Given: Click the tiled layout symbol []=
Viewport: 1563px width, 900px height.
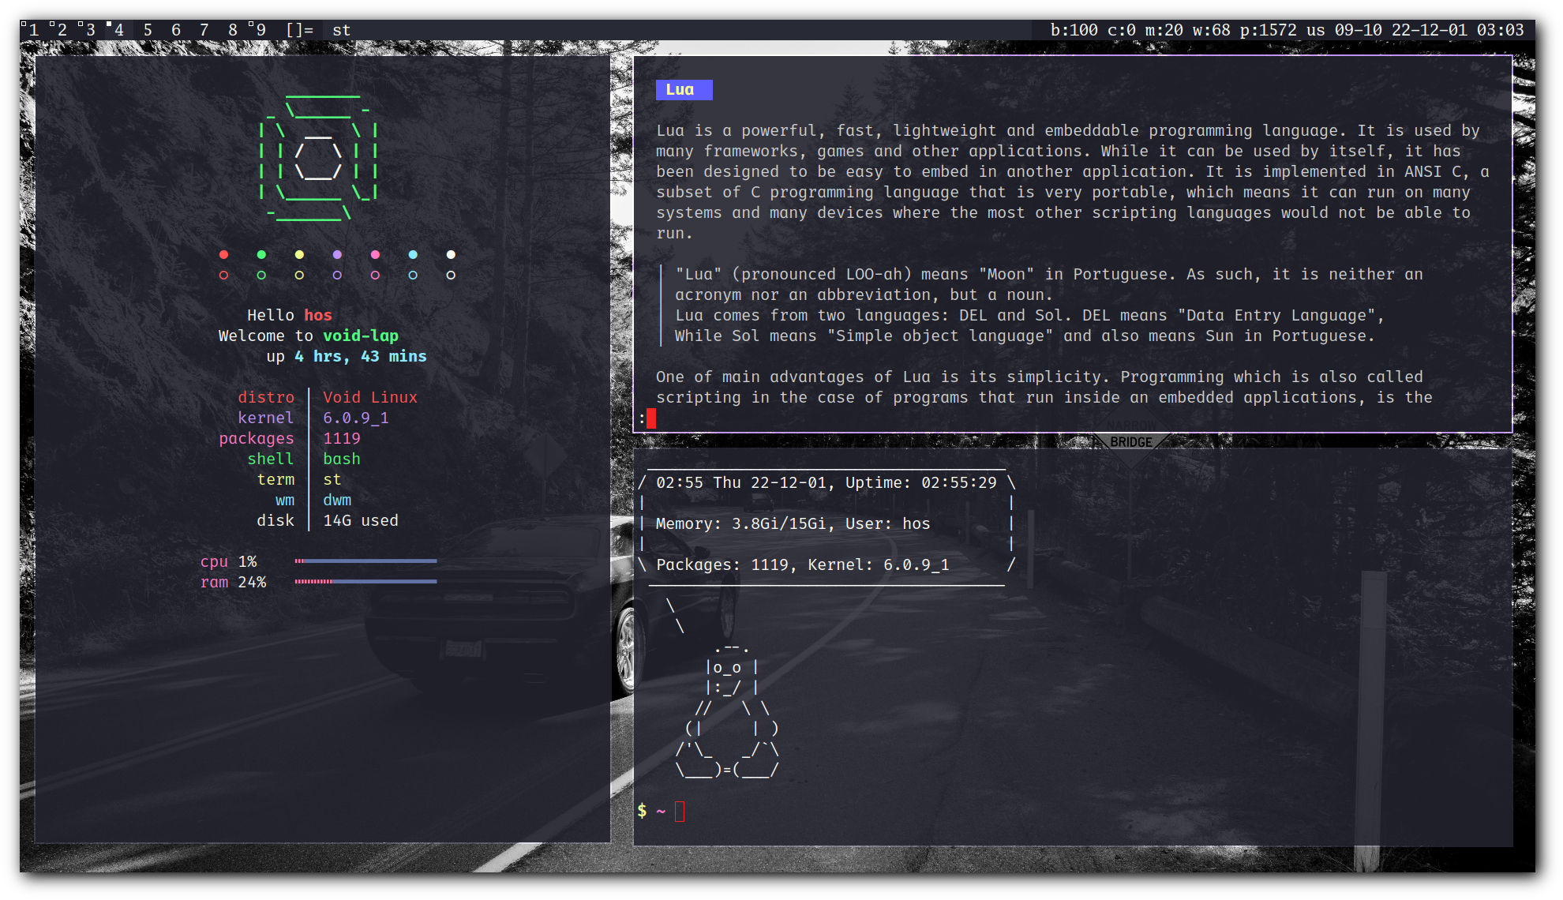Looking at the screenshot, I should pyautogui.click(x=299, y=30).
